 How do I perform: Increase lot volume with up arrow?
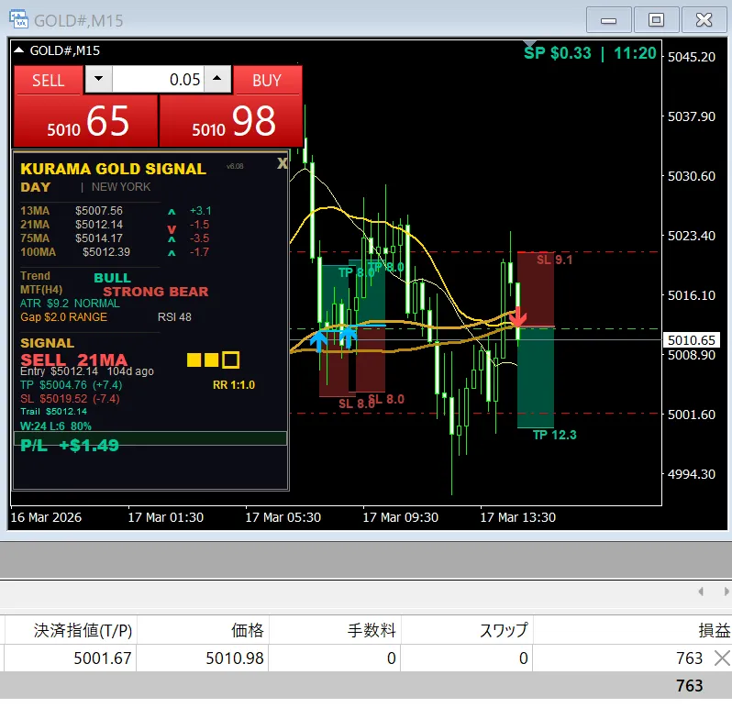tap(216, 80)
